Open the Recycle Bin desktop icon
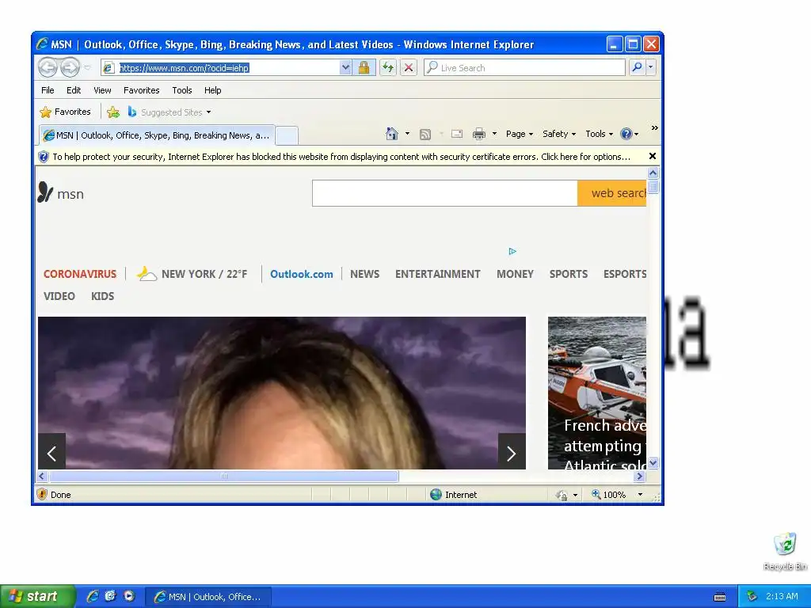Image resolution: width=811 pixels, height=608 pixels. pos(785,552)
